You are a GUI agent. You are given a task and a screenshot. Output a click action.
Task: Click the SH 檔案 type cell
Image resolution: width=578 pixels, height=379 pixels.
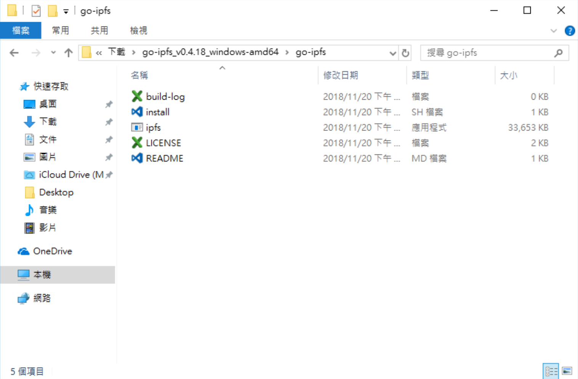coord(427,112)
